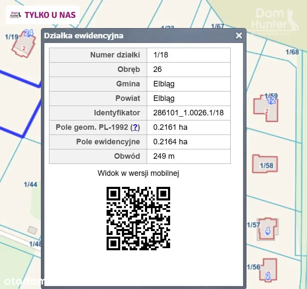
Task: Open the help link next to PL-1992
Action: [x=135, y=127]
